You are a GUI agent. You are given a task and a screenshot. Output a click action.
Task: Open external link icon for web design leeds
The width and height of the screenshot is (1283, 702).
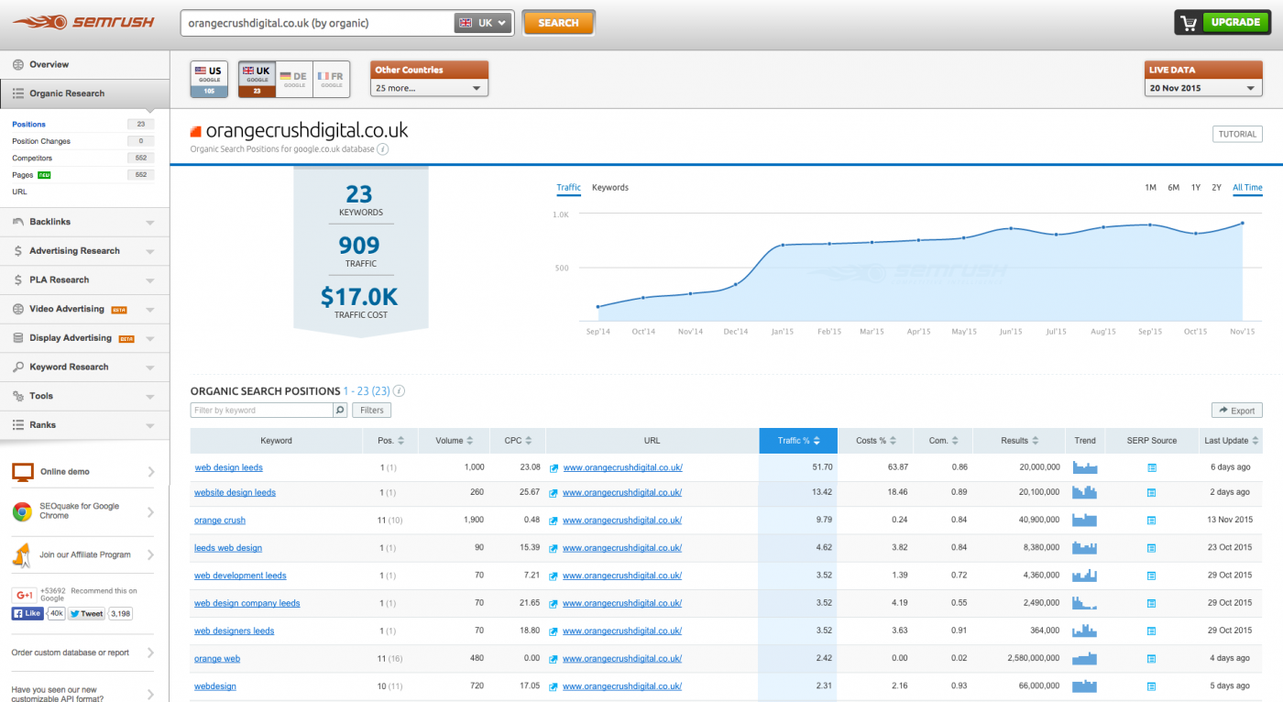[x=554, y=468]
